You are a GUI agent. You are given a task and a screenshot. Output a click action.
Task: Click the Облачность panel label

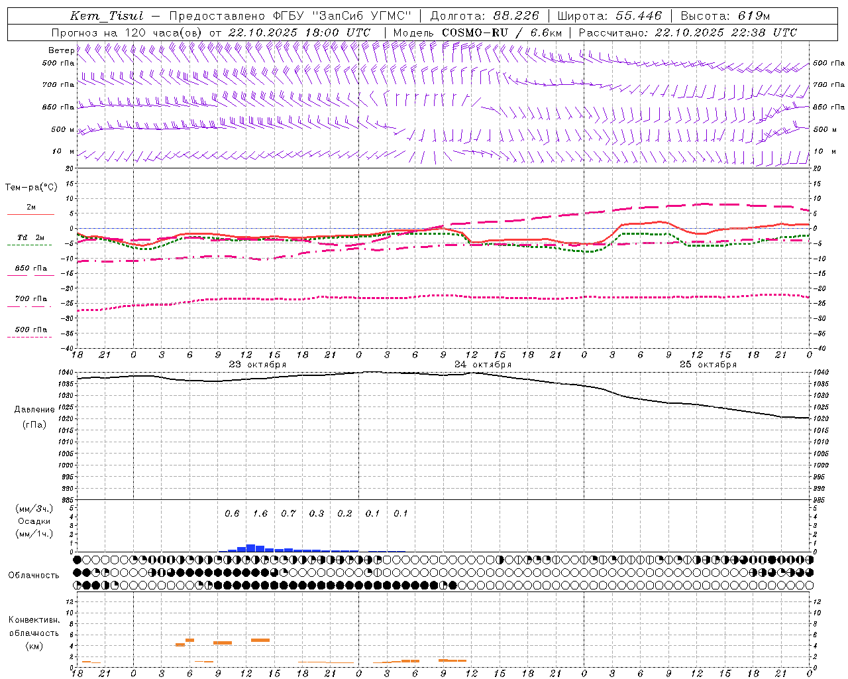(x=34, y=576)
